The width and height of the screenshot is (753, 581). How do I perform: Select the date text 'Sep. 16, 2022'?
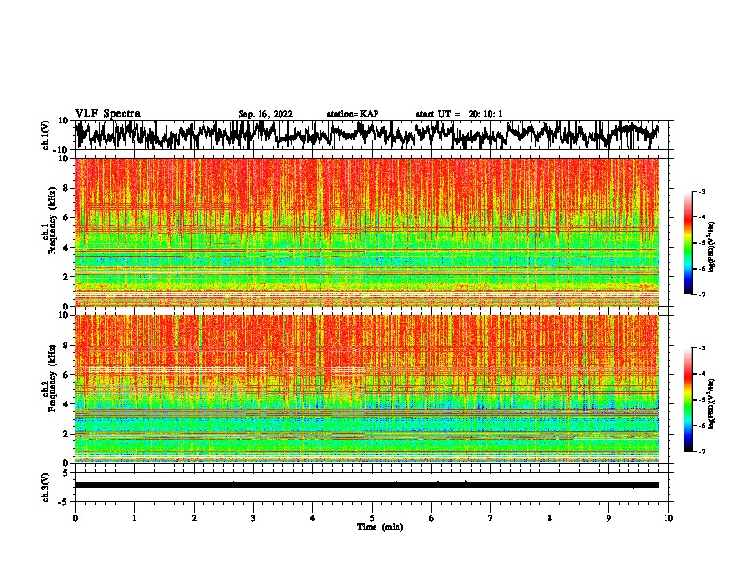[x=265, y=114]
